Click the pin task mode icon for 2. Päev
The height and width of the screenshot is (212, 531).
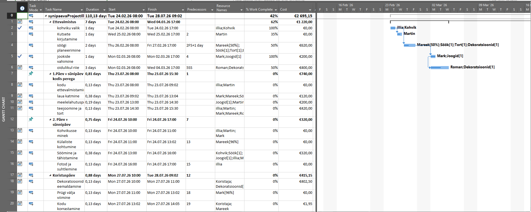(31, 119)
